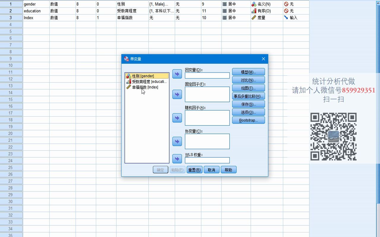Click the 重置(R) reset button
Screen dimensions: 380x237
(x=194, y=170)
